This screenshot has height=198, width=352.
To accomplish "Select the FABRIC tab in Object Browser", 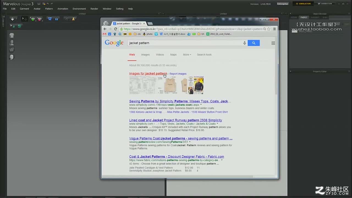I will coord(304,18).
